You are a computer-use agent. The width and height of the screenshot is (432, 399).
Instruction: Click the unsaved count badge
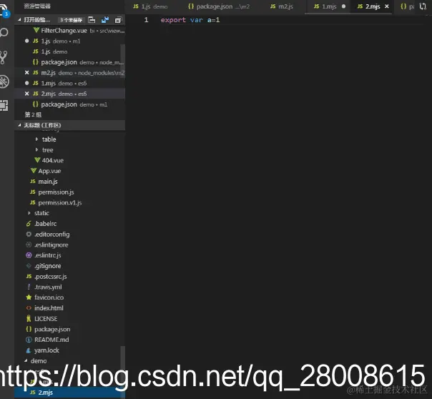[x=71, y=20]
